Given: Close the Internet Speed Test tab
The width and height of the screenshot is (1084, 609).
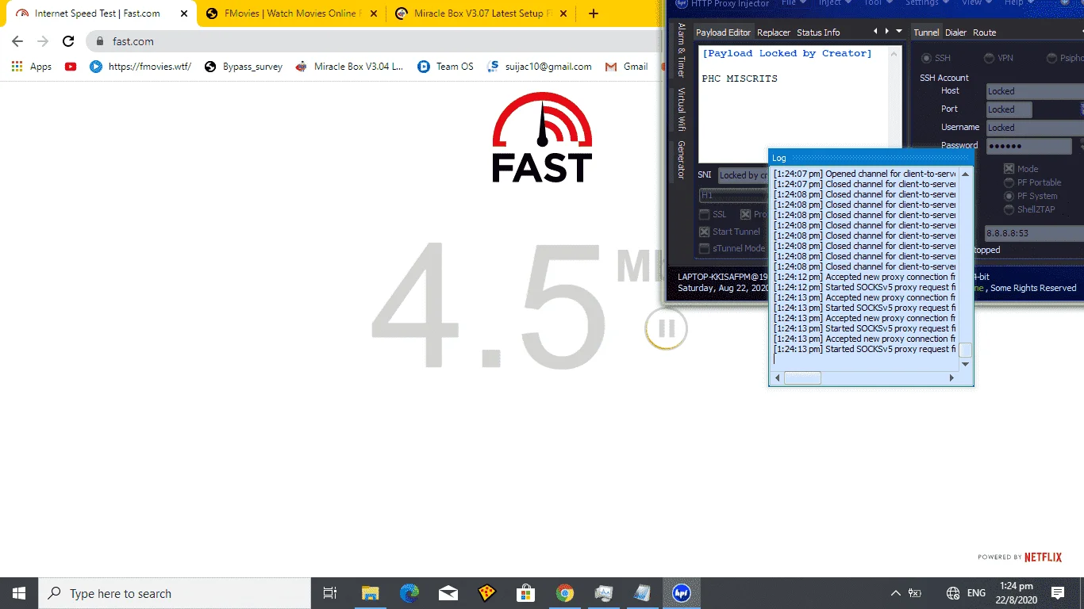Looking at the screenshot, I should 184,13.
